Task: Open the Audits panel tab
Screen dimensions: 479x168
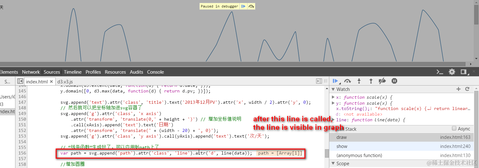Action: click(x=136, y=72)
